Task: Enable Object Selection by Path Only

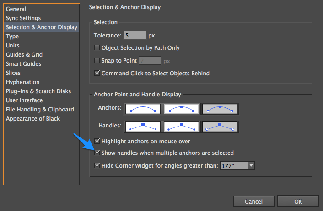Action: (97, 47)
